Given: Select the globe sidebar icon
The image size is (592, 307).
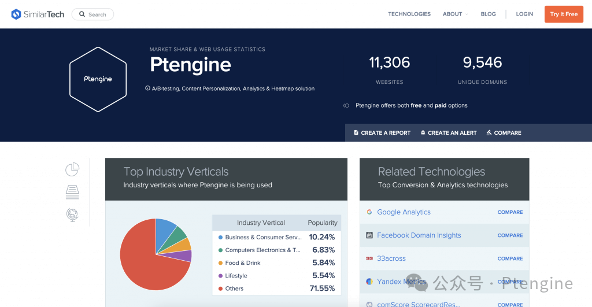Looking at the screenshot, I should pos(72,215).
